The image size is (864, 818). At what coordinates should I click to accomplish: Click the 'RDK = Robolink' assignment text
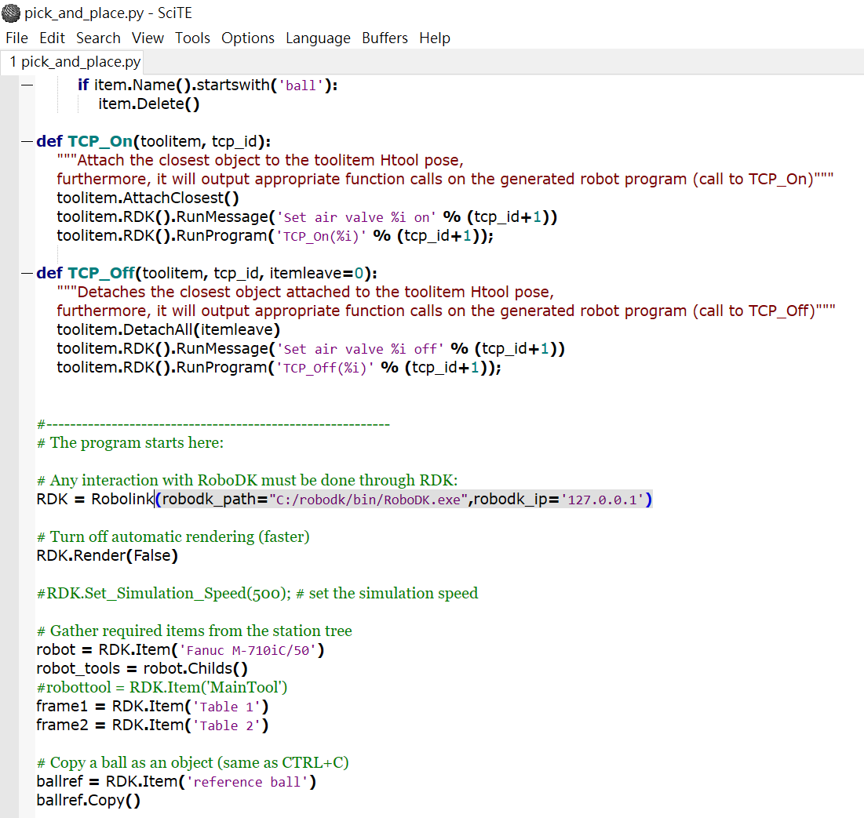(95, 499)
